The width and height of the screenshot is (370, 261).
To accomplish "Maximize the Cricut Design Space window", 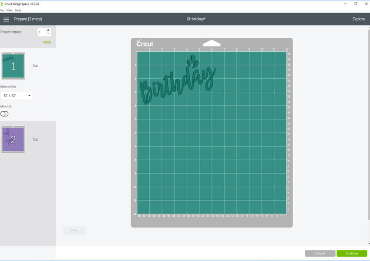I will tap(356, 4).
